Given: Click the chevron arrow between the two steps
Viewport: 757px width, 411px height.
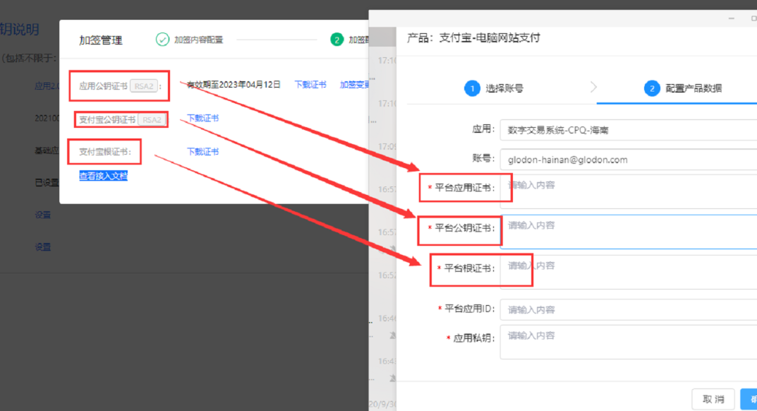Looking at the screenshot, I should (593, 88).
